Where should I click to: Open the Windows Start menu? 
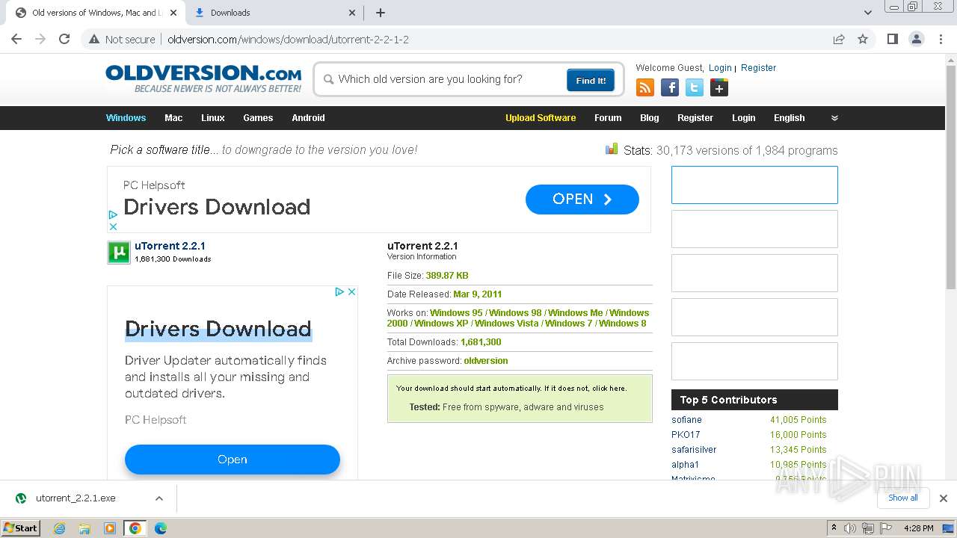coord(21,528)
